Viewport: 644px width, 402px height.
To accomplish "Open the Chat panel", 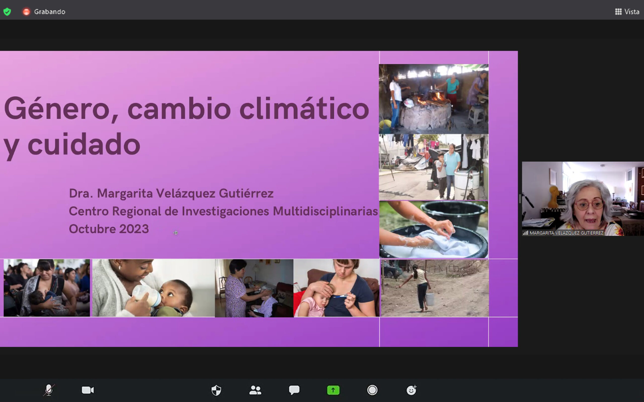I will (294, 390).
